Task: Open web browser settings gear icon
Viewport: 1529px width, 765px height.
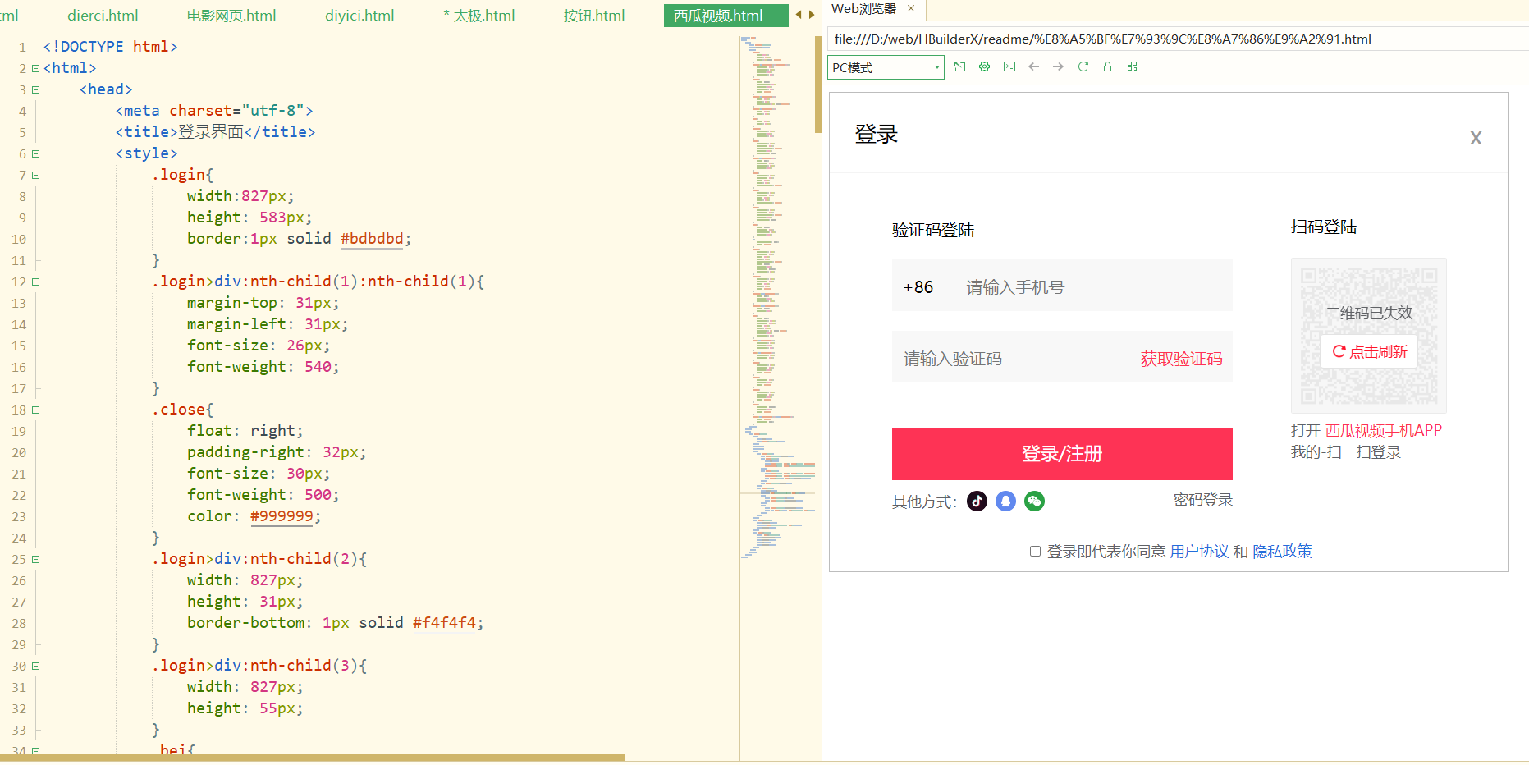Action: click(x=984, y=66)
